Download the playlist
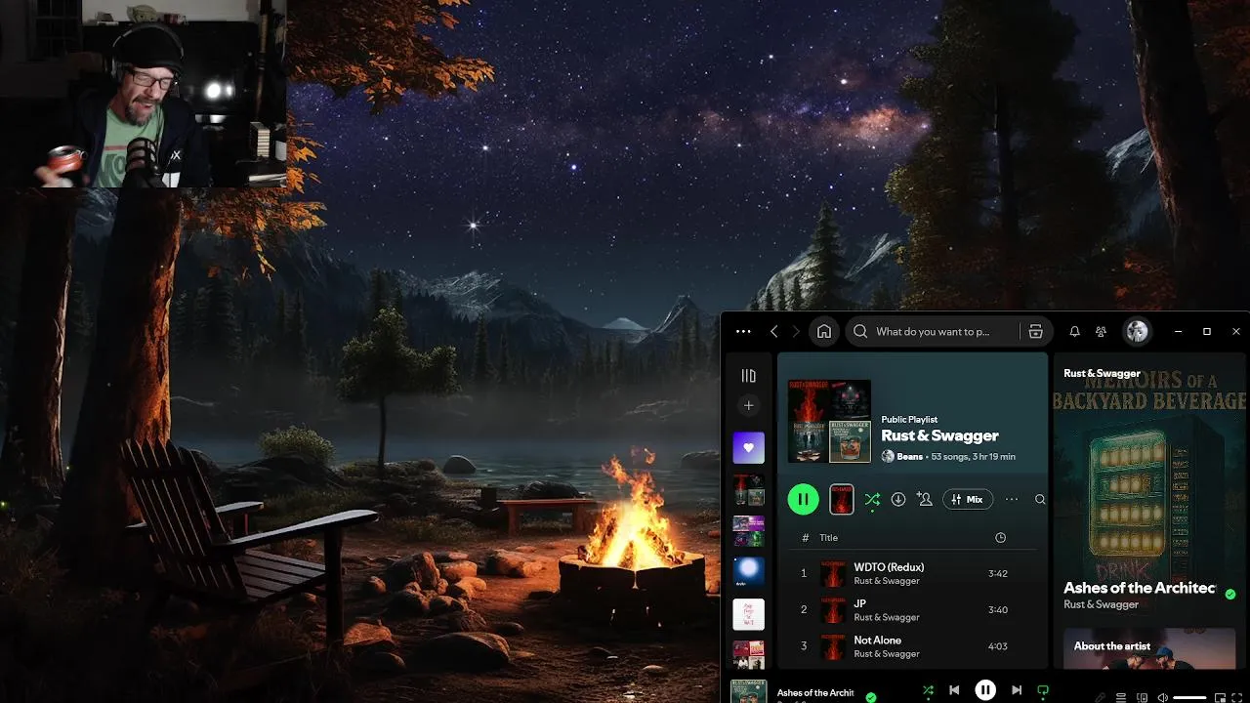The height and width of the screenshot is (703, 1250). pos(898,499)
